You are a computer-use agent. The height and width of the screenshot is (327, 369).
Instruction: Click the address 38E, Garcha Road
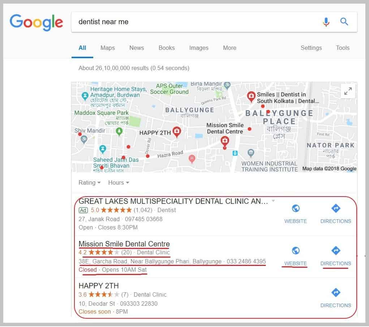pyautogui.click(x=150, y=261)
